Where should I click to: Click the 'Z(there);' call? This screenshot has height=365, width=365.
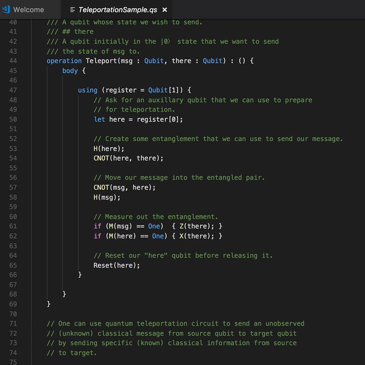pos(197,226)
